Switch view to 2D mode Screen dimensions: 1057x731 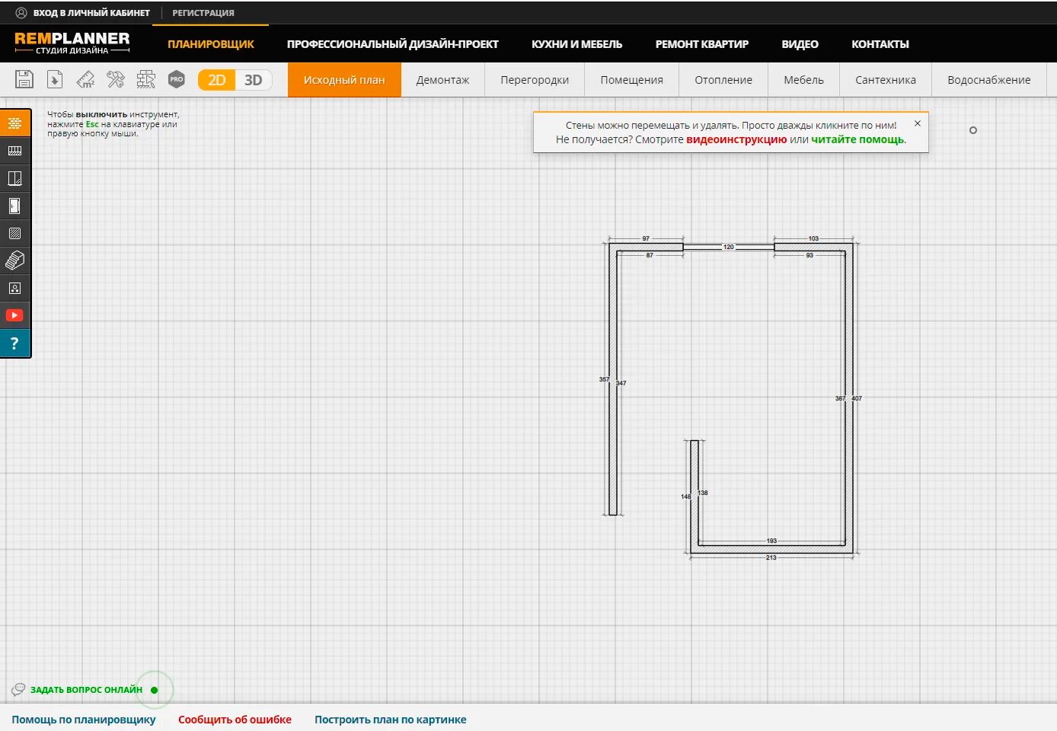point(217,80)
